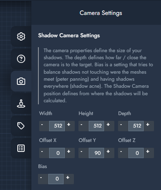Screen dimensions: 161x190
Task: Open the gear settings sidebar tab
Action: [21, 36]
